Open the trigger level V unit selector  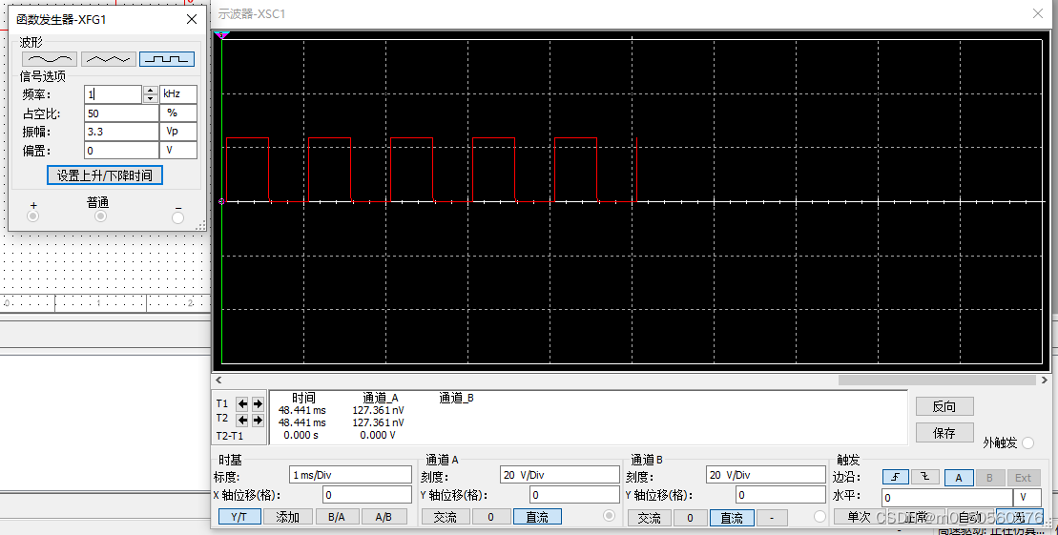point(1027,497)
